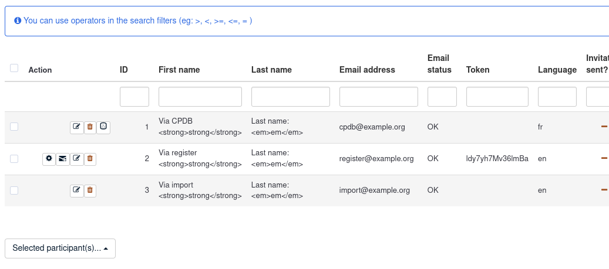Click the Token filter text box
The width and height of the screenshot is (609, 269).
[x=497, y=97]
